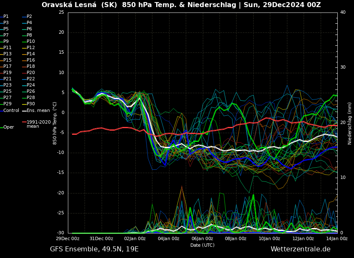Click the P15 legend label
This screenshot has width=354, height=258.
click(7, 60)
